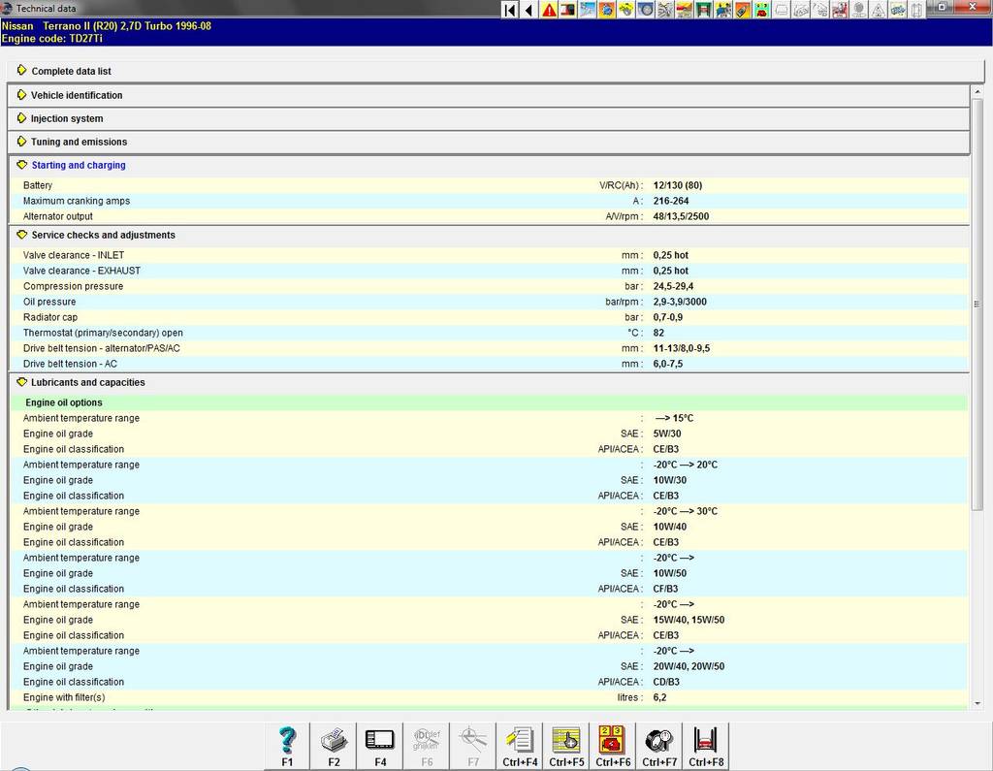This screenshot has width=993, height=771.
Task: Click the 20W/40, 20W/50 oil grade value
Action: pyautogui.click(x=689, y=666)
